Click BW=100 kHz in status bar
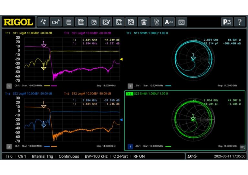The height and width of the screenshot is (175, 248). pyautogui.click(x=96, y=156)
